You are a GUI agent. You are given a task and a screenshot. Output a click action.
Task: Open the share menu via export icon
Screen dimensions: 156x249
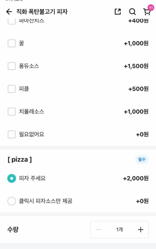tap(118, 11)
